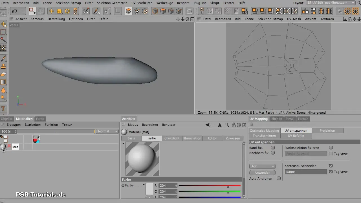Click the Kante input field
This screenshot has width=361, height=203.
[x=306, y=172]
